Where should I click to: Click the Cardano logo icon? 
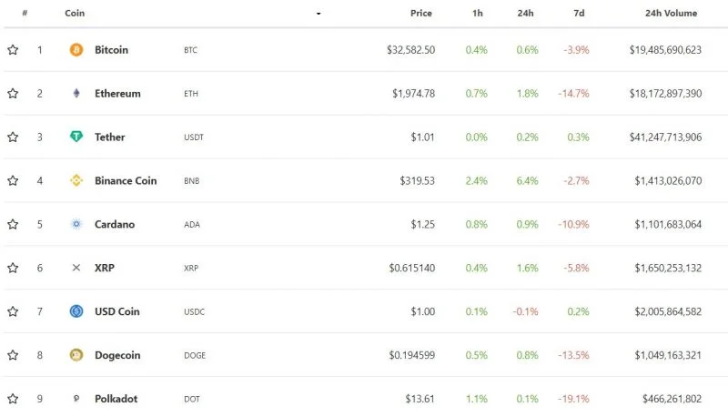[76, 224]
